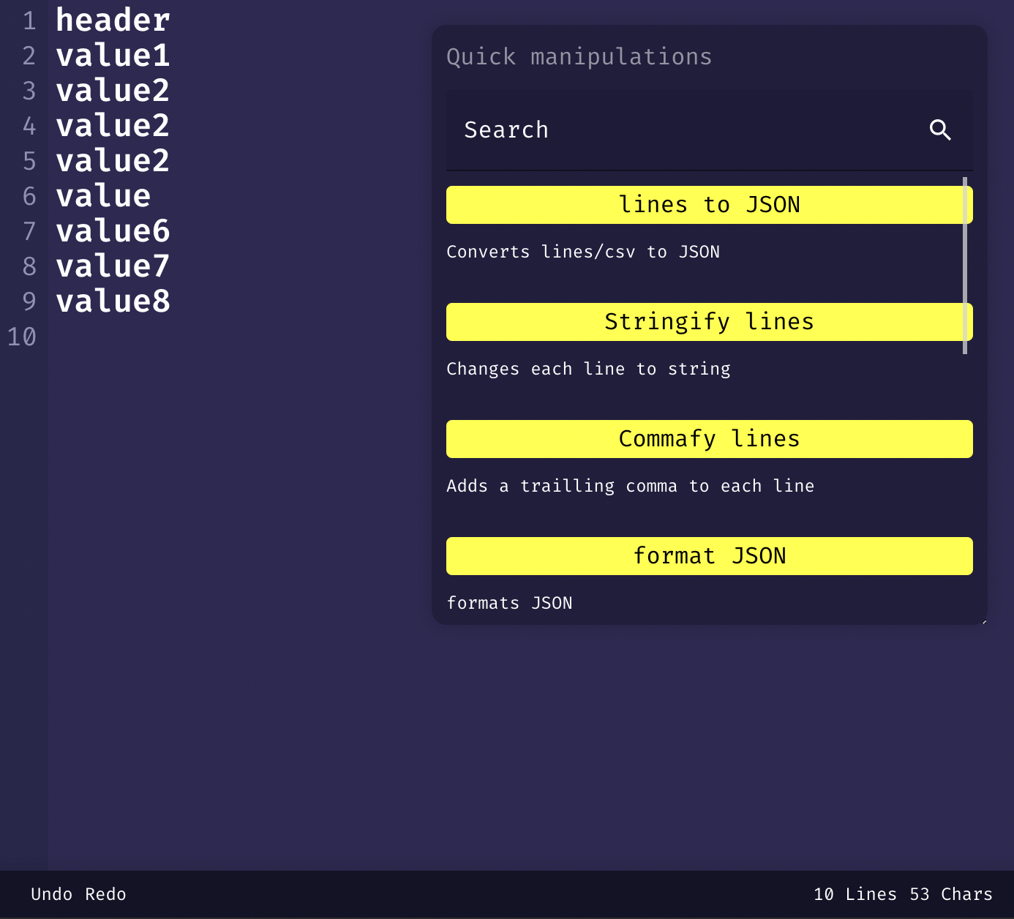Image resolution: width=1014 pixels, height=919 pixels.
Task: Click line number 5 in the gutter
Action: (x=29, y=161)
